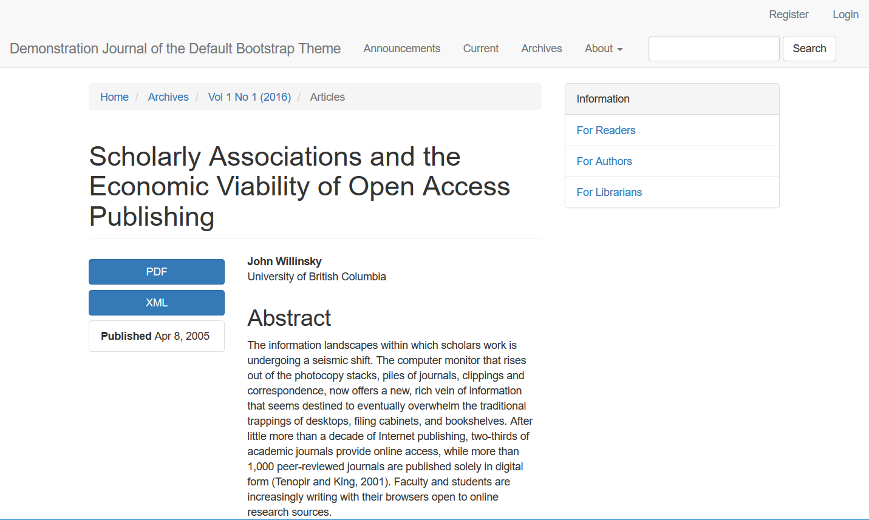Open Archives from the breadcrumb trail
The height and width of the screenshot is (520, 869).
[168, 96]
